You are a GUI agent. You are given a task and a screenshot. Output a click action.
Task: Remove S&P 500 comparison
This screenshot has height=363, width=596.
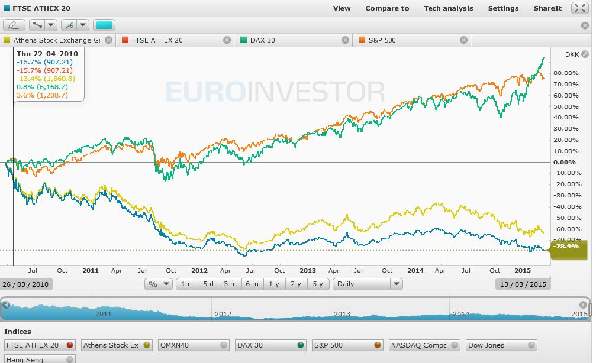464,40
